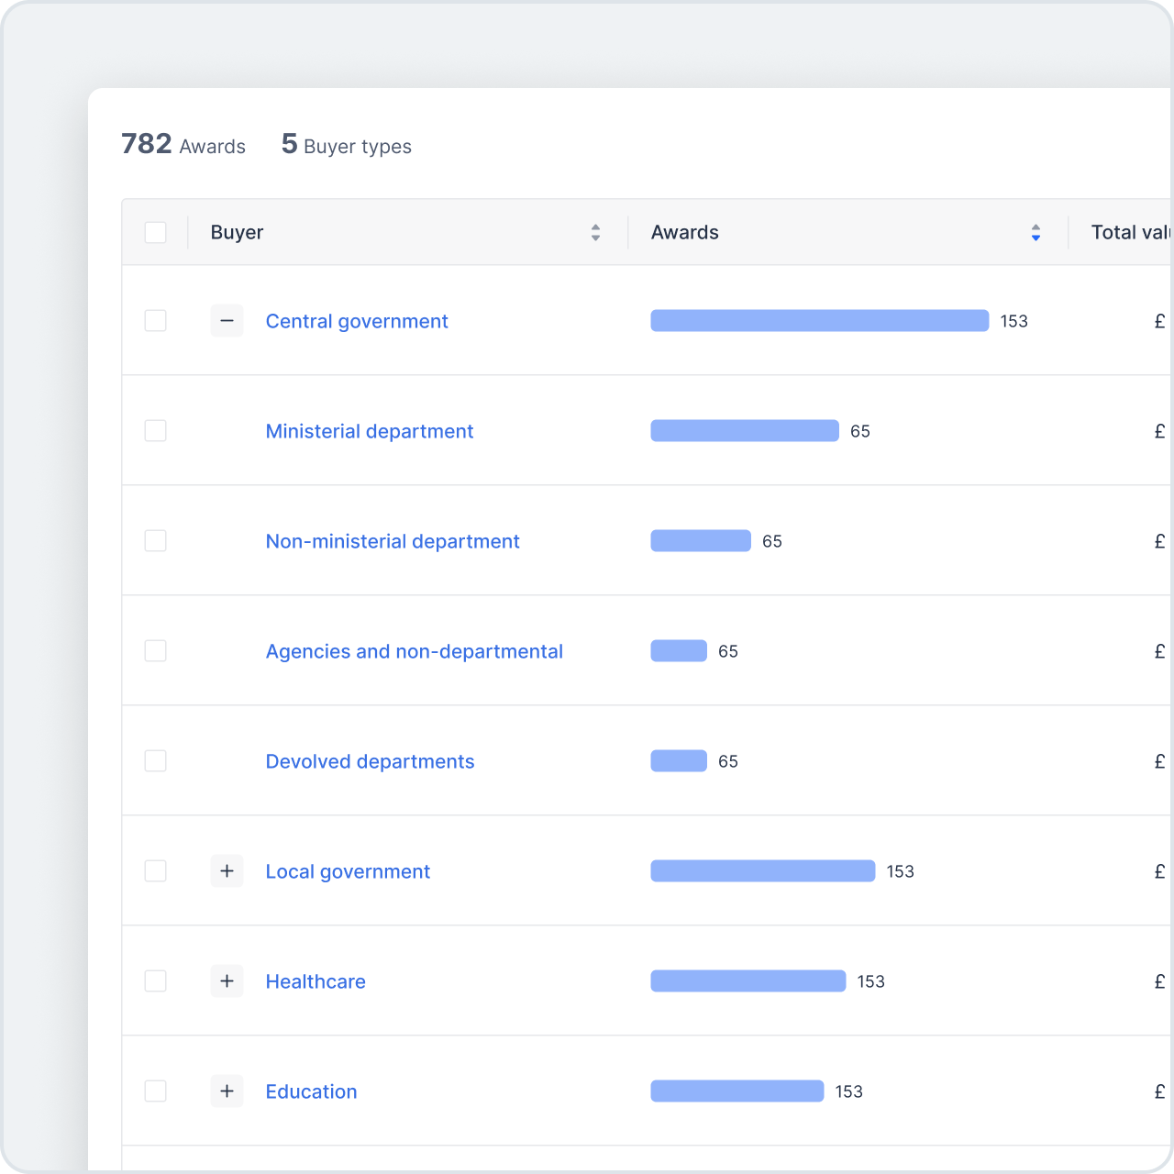Open the Non-ministerial department link
The height and width of the screenshot is (1174, 1174).
(x=393, y=541)
